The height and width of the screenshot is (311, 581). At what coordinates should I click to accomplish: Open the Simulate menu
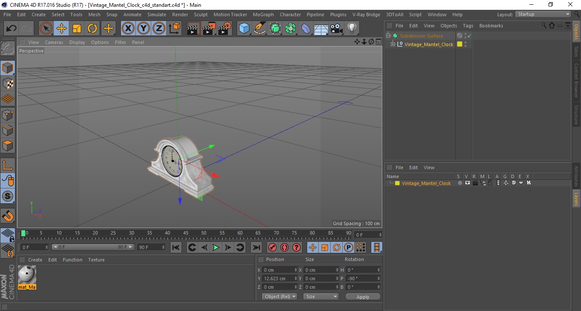[x=157, y=15]
